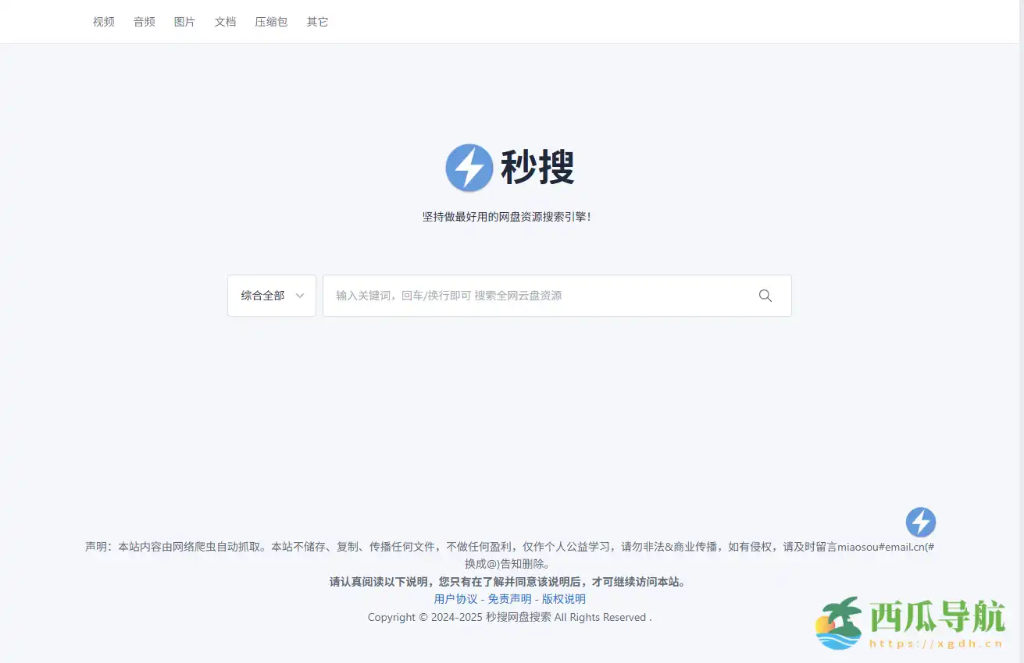Visit the https://xgdh.cn watermark link

(x=934, y=643)
